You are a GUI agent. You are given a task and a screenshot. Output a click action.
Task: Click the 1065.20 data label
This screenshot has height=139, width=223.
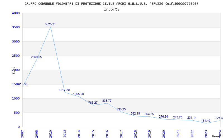79,94
